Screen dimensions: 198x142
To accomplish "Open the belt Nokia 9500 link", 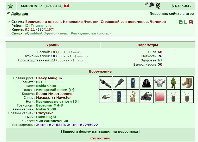I will [46, 86].
